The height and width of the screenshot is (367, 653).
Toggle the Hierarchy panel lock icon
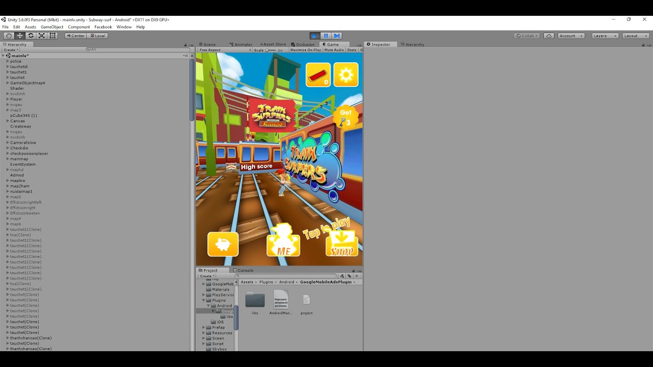coord(185,45)
